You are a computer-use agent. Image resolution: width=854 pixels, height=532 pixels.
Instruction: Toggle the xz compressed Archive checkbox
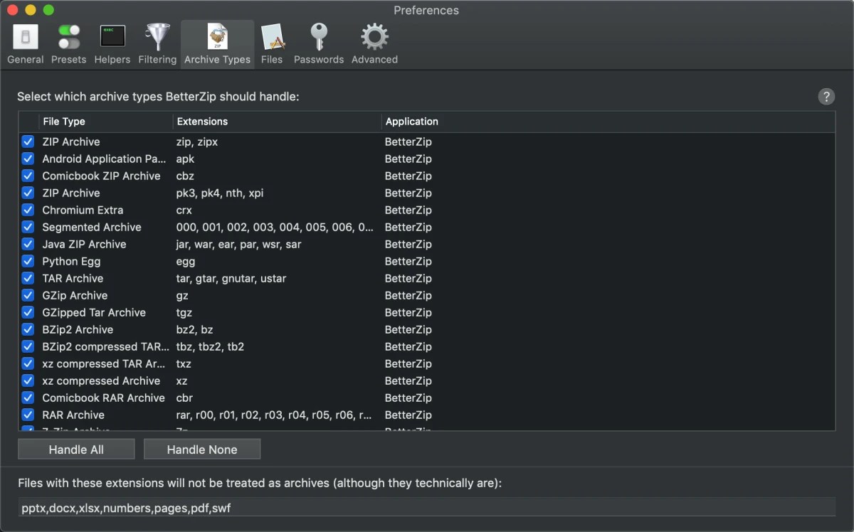click(x=28, y=381)
